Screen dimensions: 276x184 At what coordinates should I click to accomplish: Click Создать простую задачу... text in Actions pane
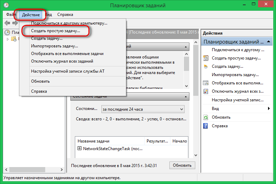click(236, 58)
